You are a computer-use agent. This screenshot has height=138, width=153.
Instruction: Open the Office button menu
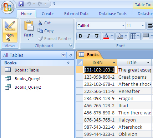tap(7, 8)
